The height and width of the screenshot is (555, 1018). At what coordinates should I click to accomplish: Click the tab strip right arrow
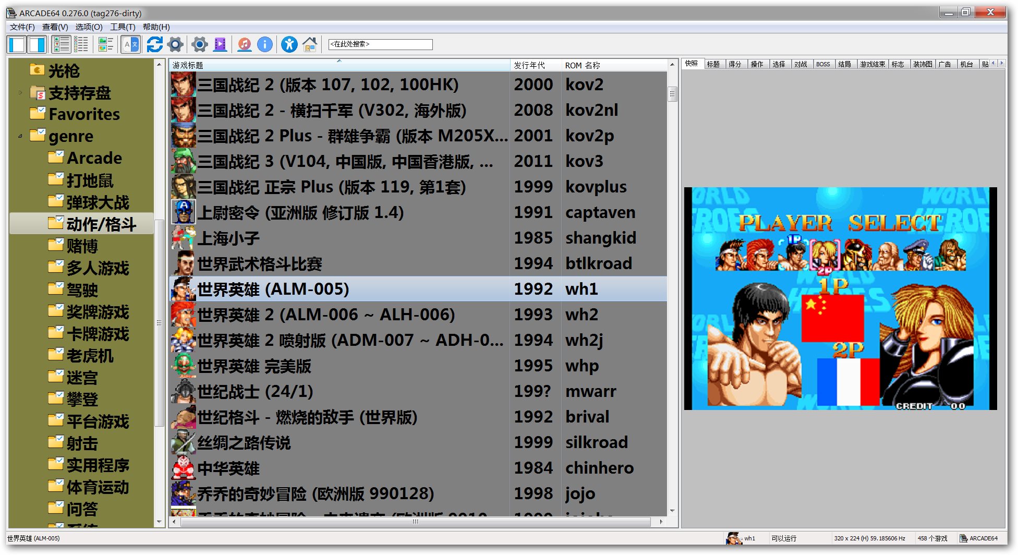1001,63
